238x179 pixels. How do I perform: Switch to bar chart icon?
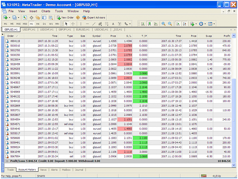(x=143, y=24)
